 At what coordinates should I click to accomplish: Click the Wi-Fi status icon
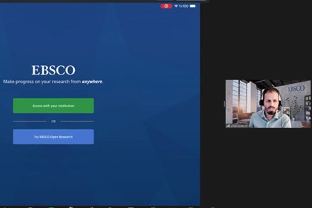176,6
